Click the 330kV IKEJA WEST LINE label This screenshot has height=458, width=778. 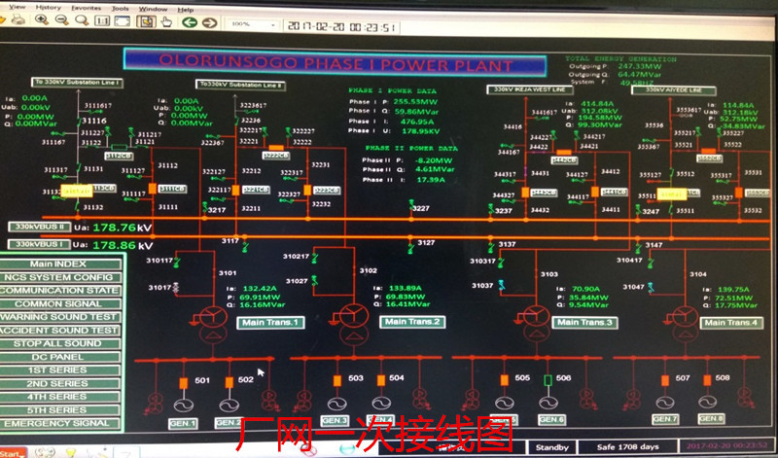coord(529,89)
